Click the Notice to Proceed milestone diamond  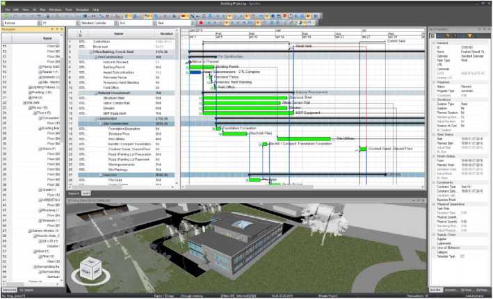(x=190, y=62)
